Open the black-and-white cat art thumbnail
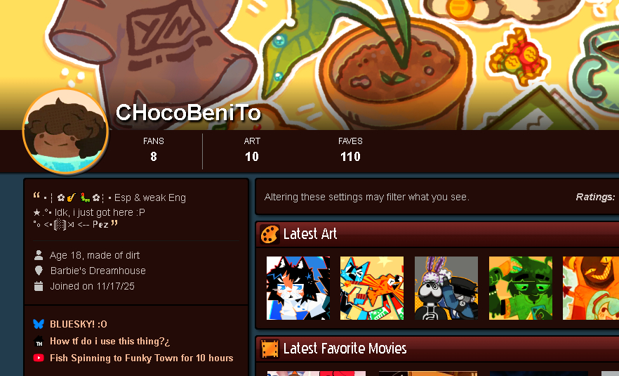This screenshot has height=376, width=619. click(298, 288)
